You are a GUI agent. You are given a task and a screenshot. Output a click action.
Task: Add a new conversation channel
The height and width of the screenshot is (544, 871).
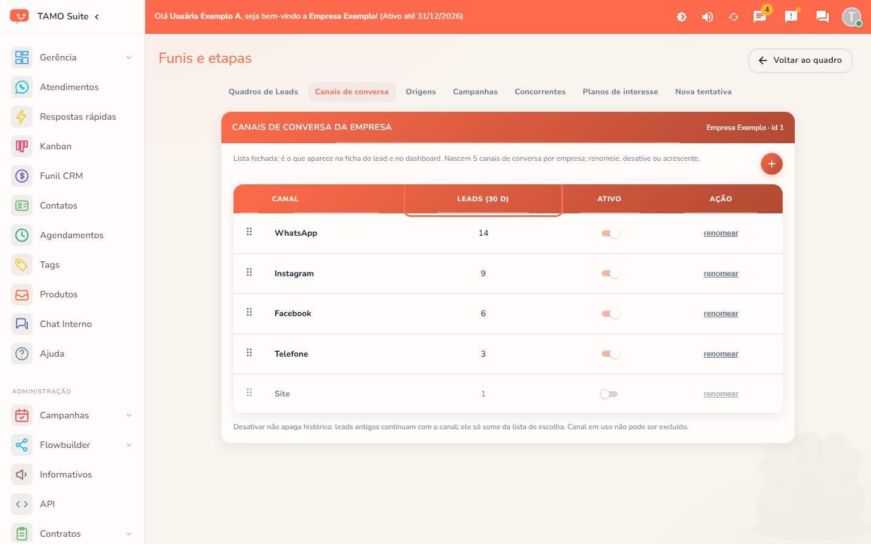(x=772, y=164)
